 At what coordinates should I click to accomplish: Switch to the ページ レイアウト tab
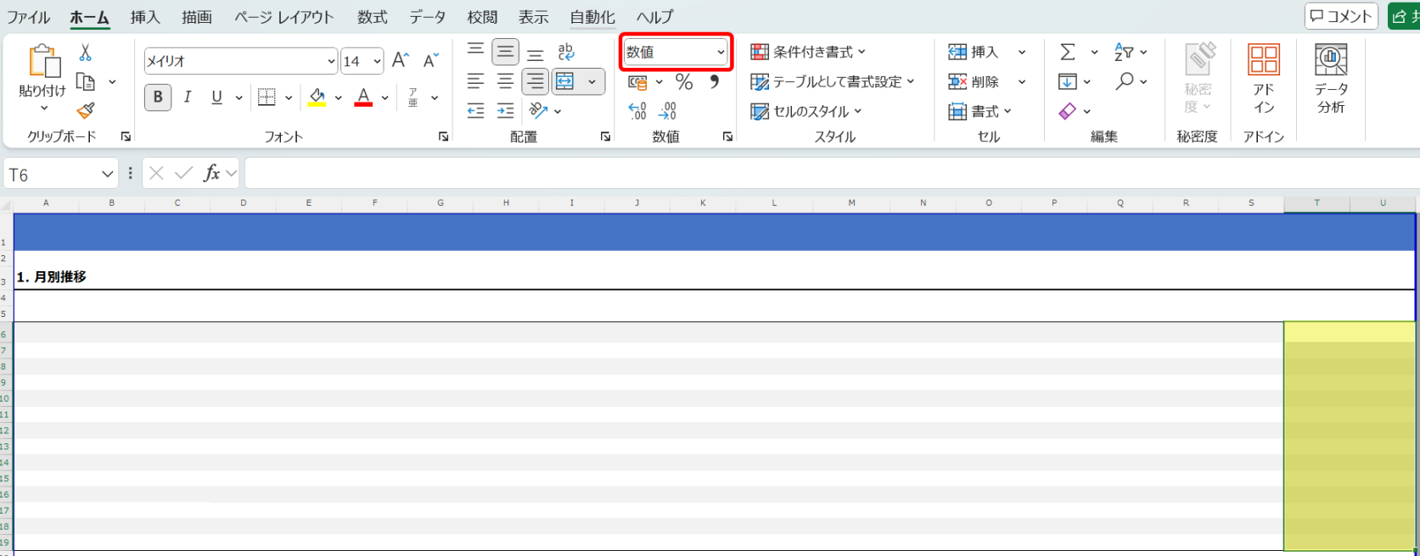[x=284, y=17]
